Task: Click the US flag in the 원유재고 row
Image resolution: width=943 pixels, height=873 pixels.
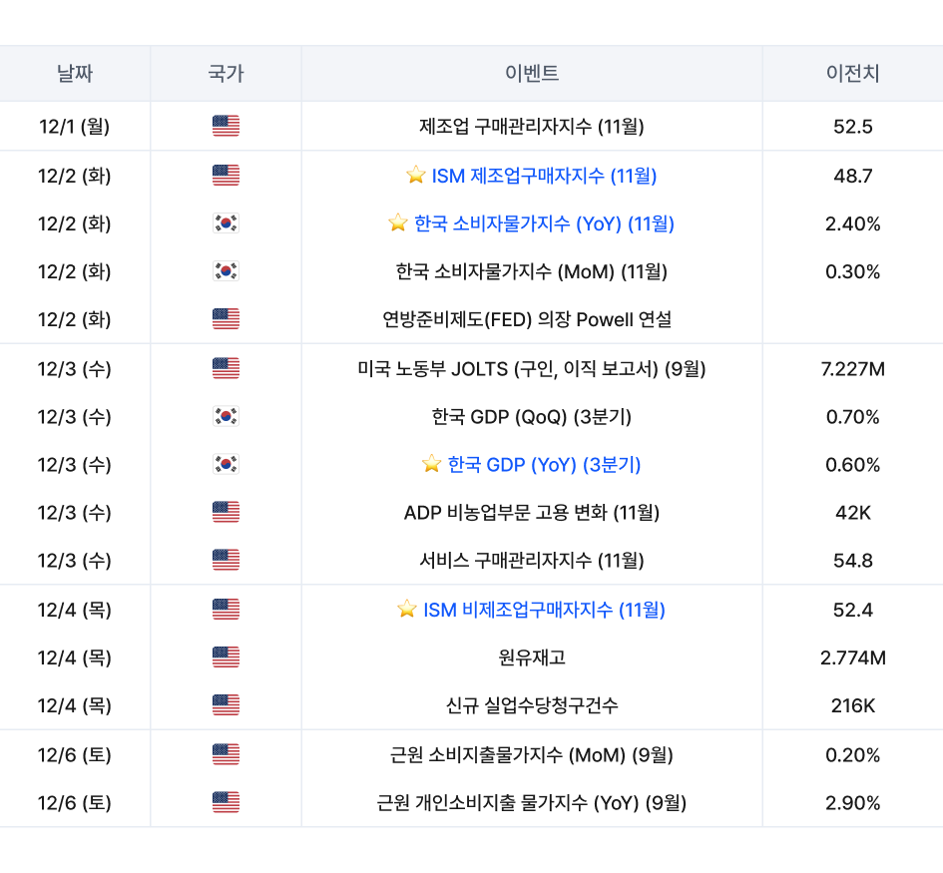Action: 226,657
